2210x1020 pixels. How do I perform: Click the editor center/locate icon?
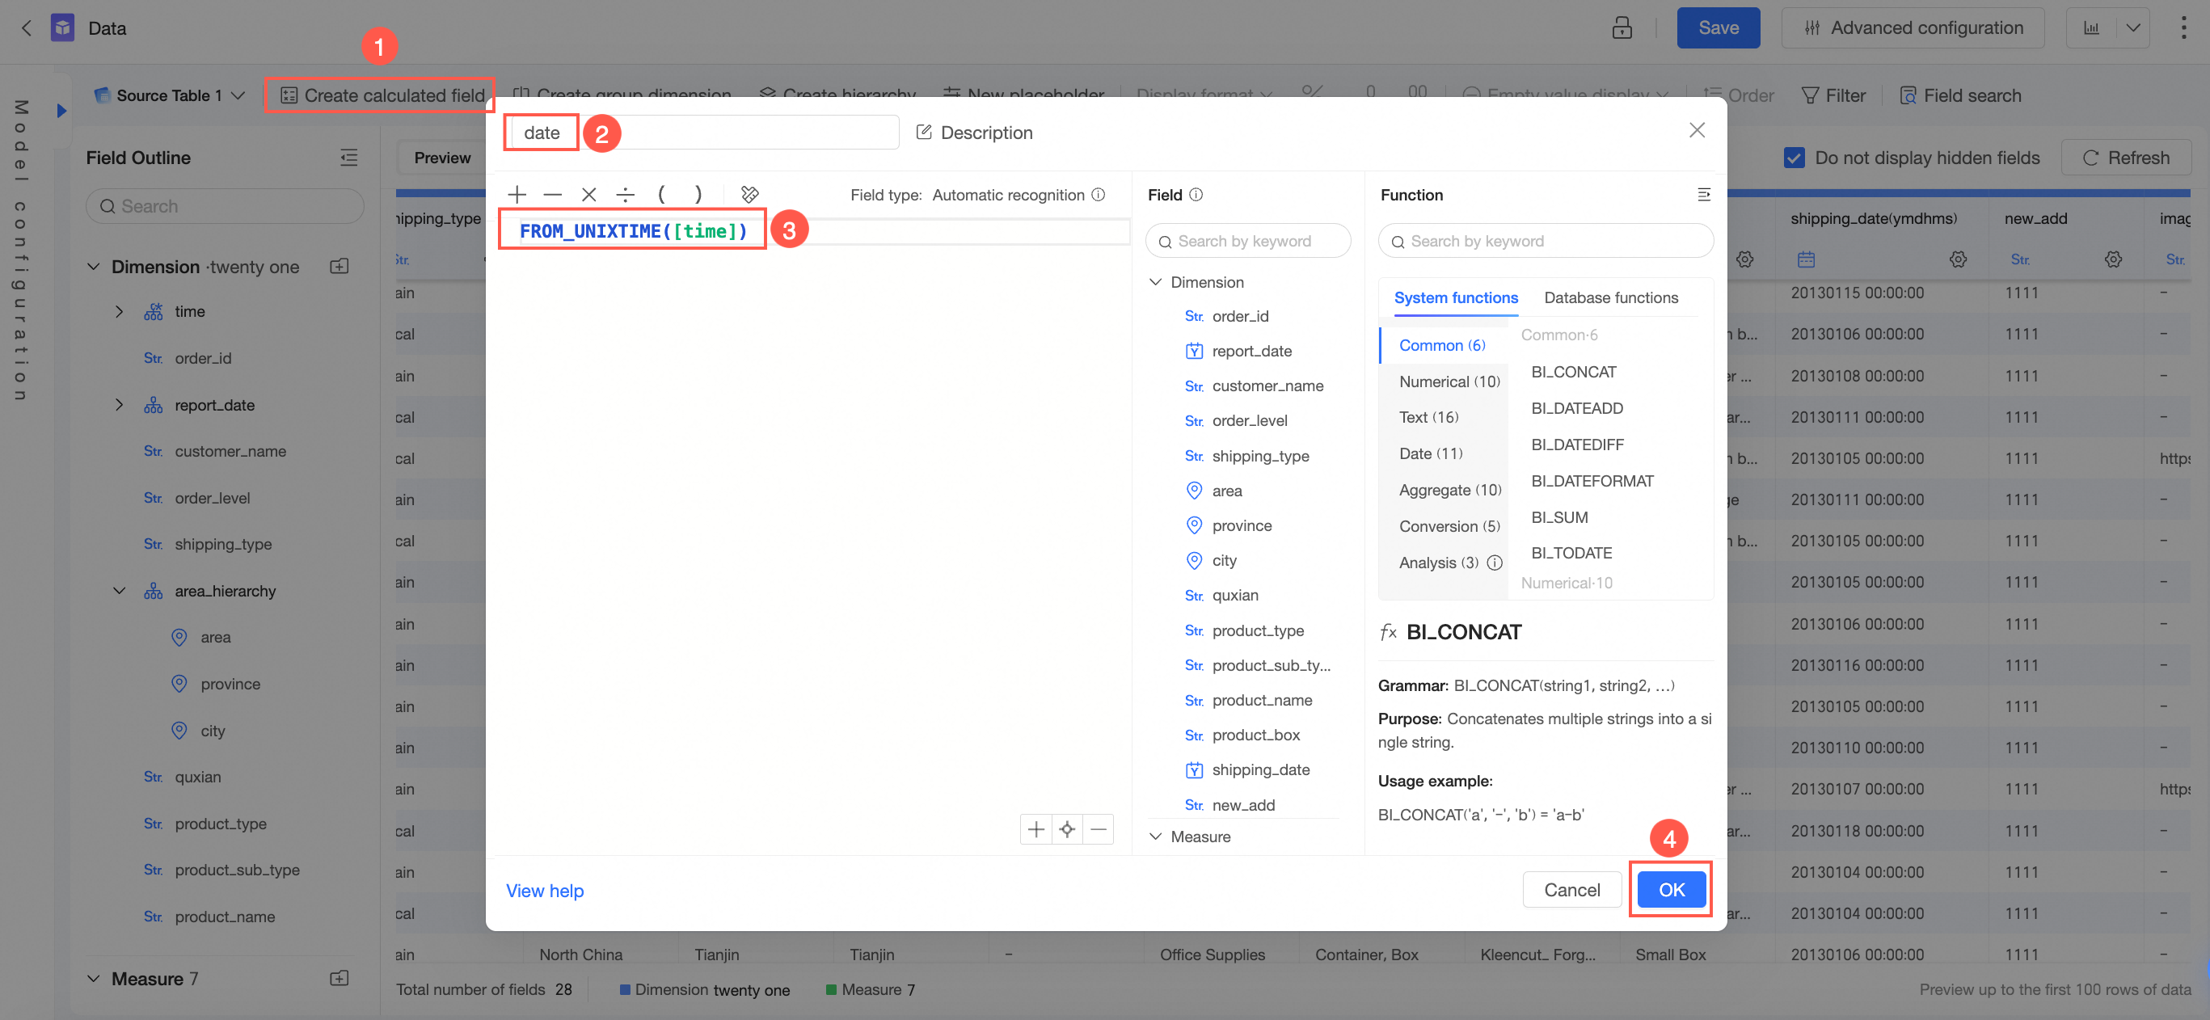pyautogui.click(x=1066, y=828)
